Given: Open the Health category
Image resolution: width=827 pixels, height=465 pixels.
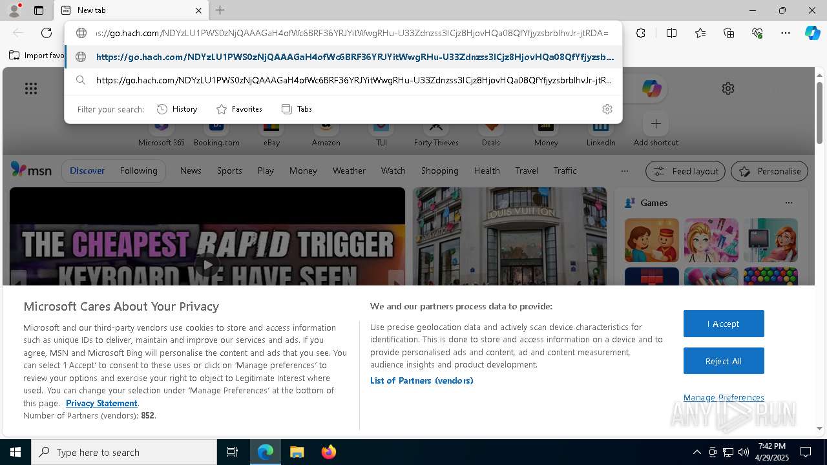Looking at the screenshot, I should [x=487, y=170].
